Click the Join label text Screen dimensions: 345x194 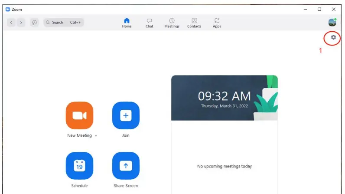click(x=126, y=135)
